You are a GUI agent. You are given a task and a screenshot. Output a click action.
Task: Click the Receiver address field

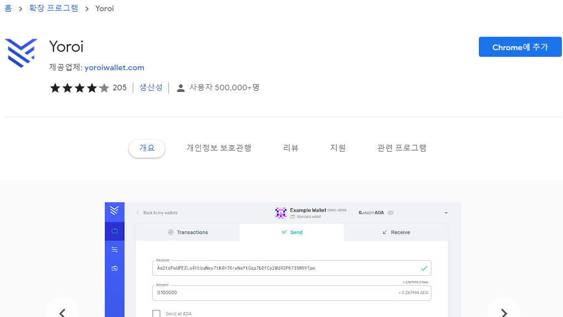(x=292, y=268)
